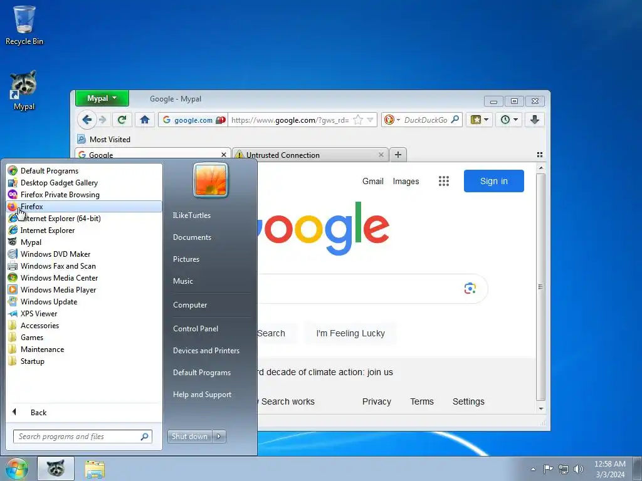The image size is (642, 481).
Task: Open the URL bar history dropdown arrow
Action: click(370, 120)
